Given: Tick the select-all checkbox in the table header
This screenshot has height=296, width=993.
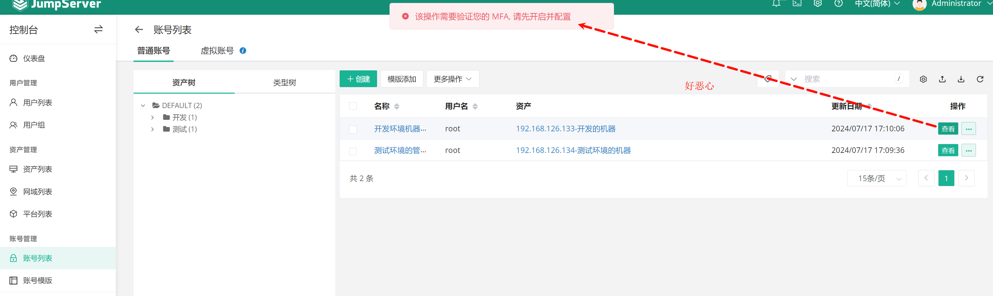Looking at the screenshot, I should tap(353, 106).
